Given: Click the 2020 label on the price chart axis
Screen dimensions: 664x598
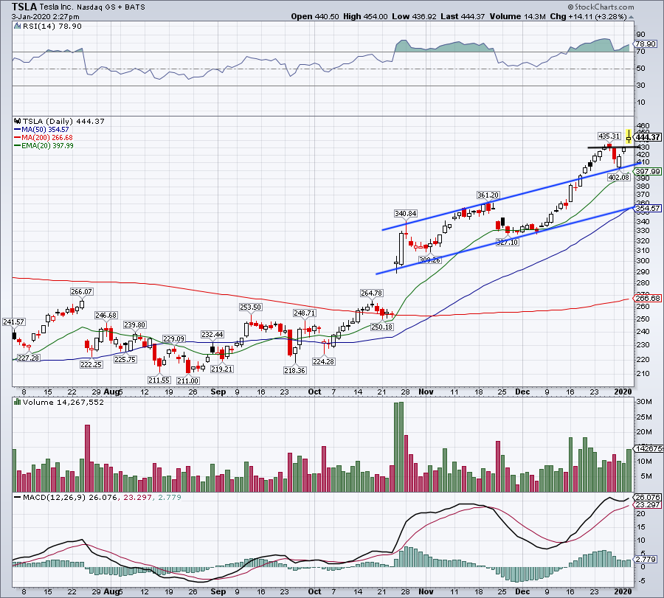Looking at the screenshot, I should coord(623,392).
